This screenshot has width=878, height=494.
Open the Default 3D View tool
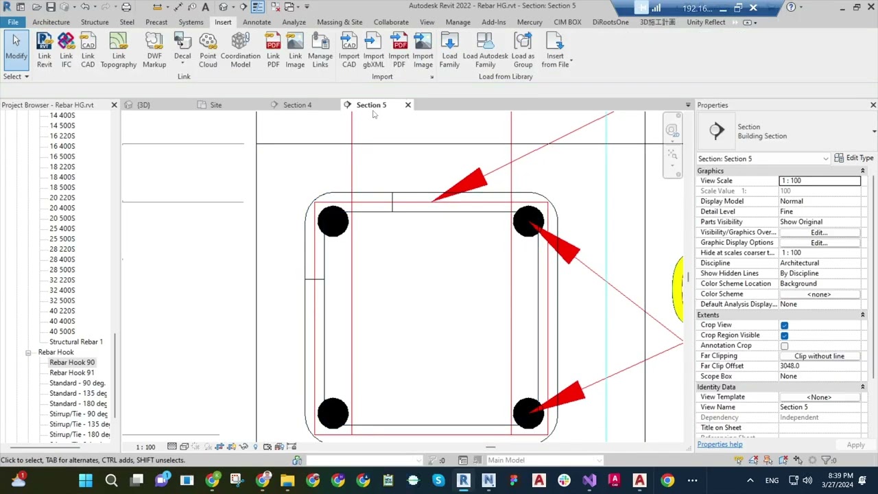224,7
